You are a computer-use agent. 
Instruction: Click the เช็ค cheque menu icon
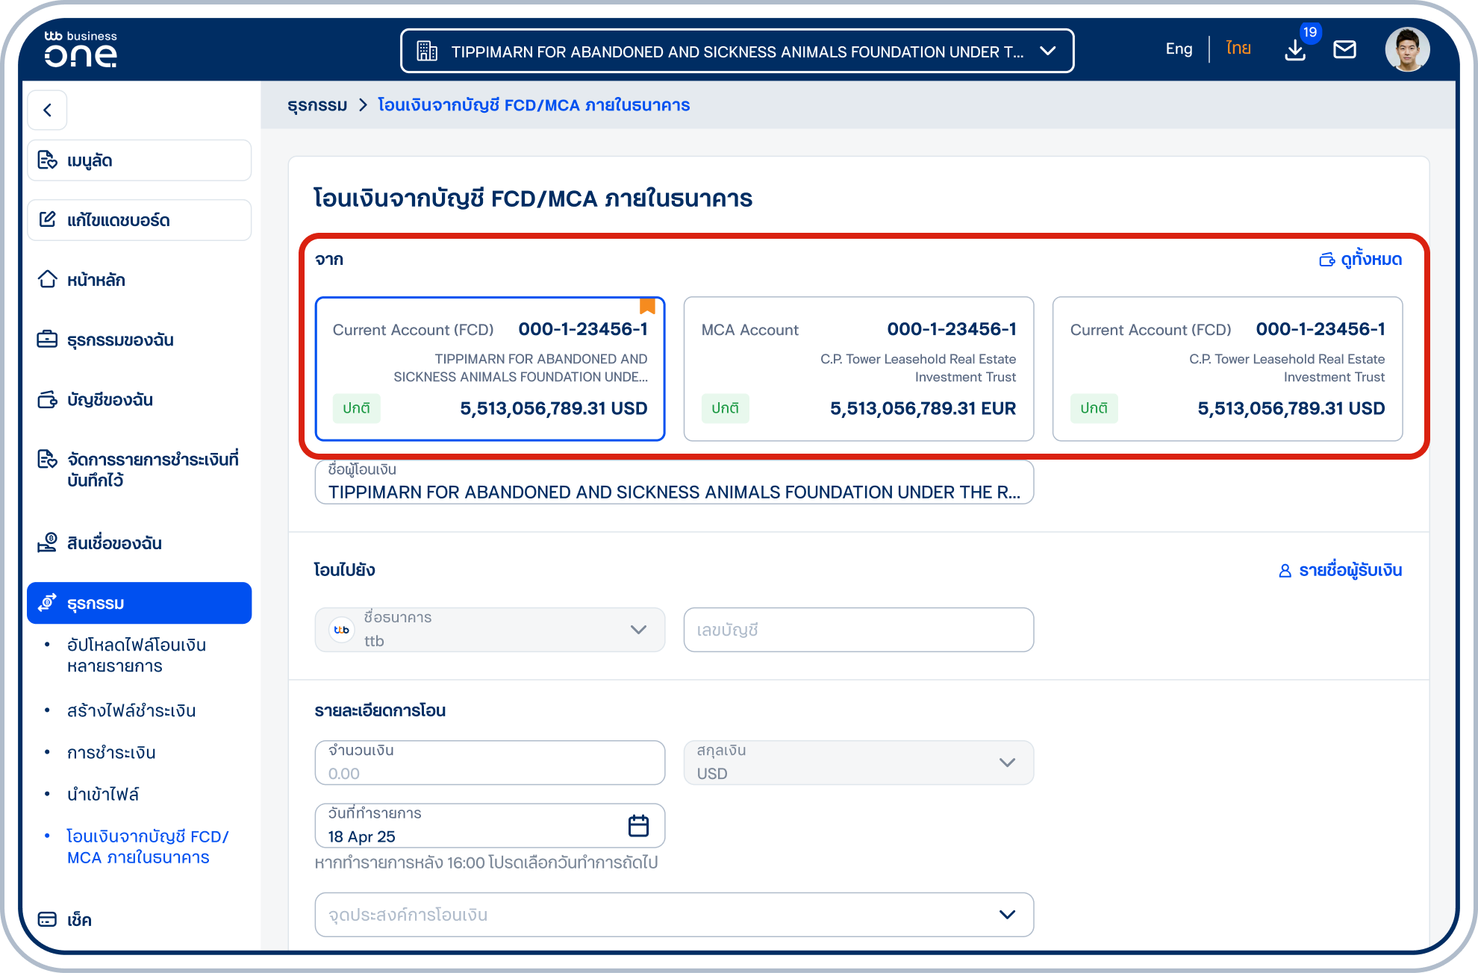pyautogui.click(x=48, y=919)
